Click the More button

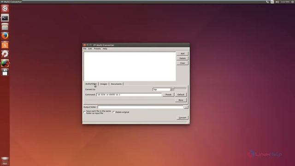tap(181, 100)
